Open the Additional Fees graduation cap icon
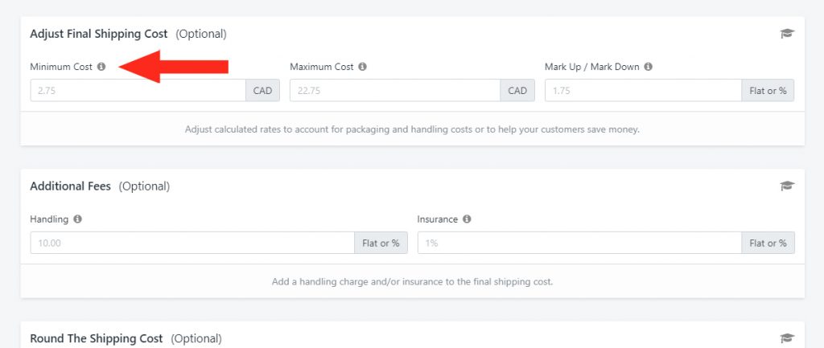The height and width of the screenshot is (348, 824). (787, 186)
